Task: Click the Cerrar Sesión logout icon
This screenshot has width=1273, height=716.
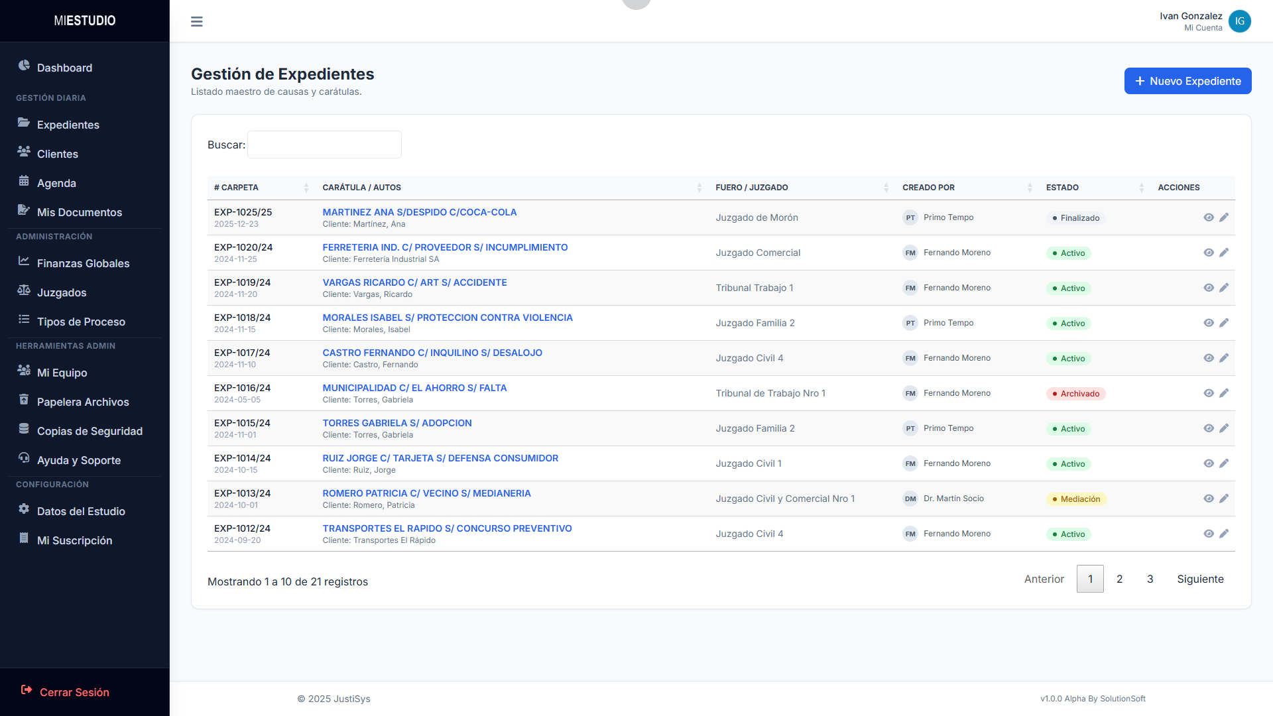Action: 27,690
